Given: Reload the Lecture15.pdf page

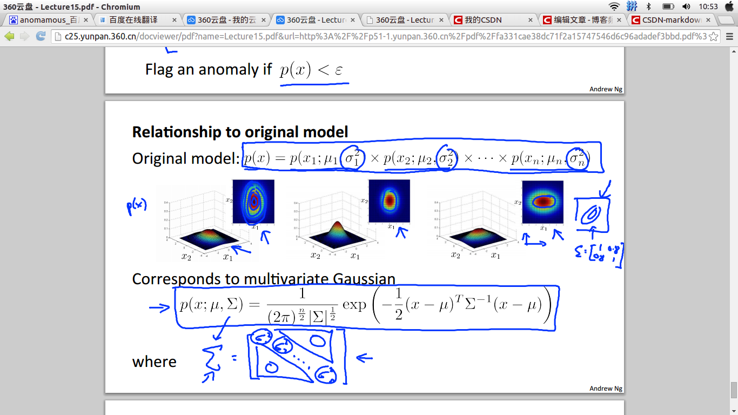Looking at the screenshot, I should [41, 36].
